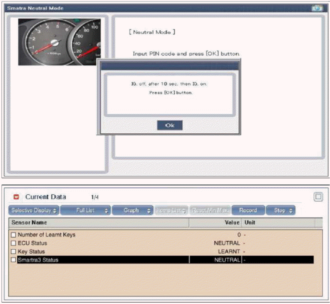Click the LEARNT value of Key Status
Screen dimensions: 330x304
coord(229,252)
